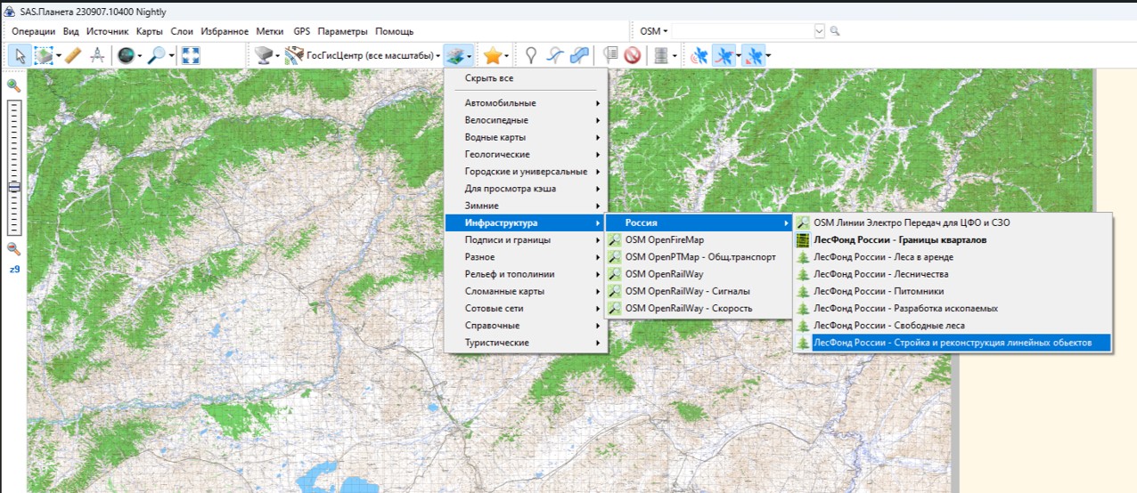
Task: Open the Метки menu in menu bar
Action: [269, 31]
